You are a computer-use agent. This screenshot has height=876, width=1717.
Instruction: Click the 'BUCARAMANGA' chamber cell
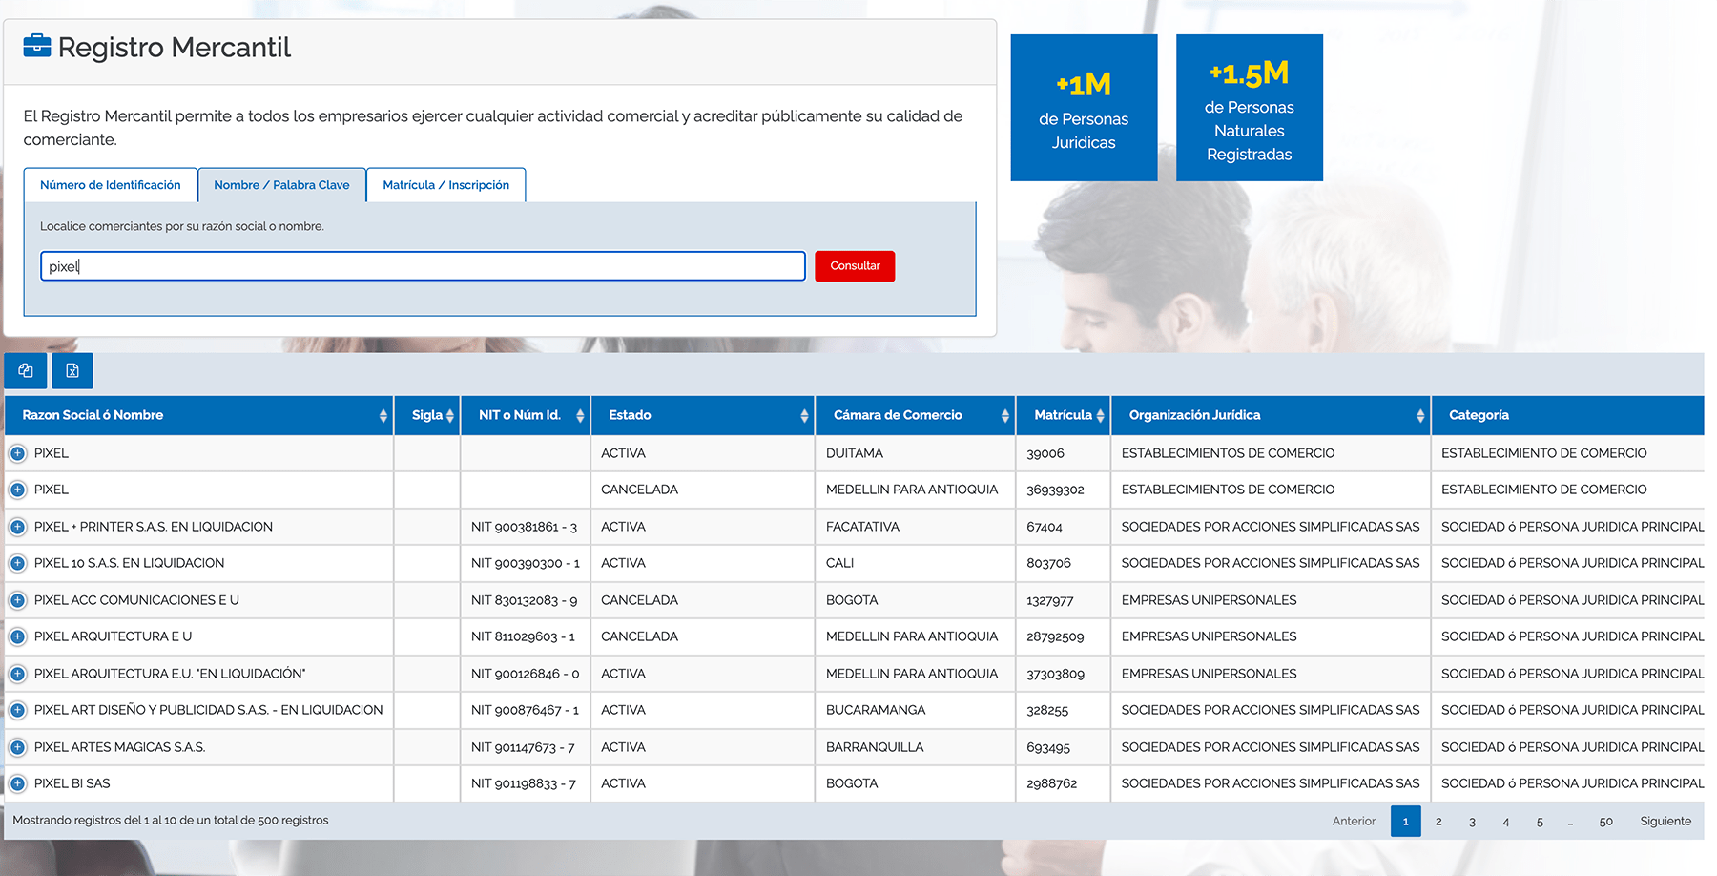tap(916, 710)
